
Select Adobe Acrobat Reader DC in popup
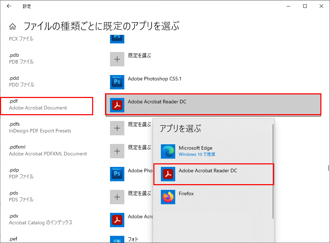click(214, 174)
